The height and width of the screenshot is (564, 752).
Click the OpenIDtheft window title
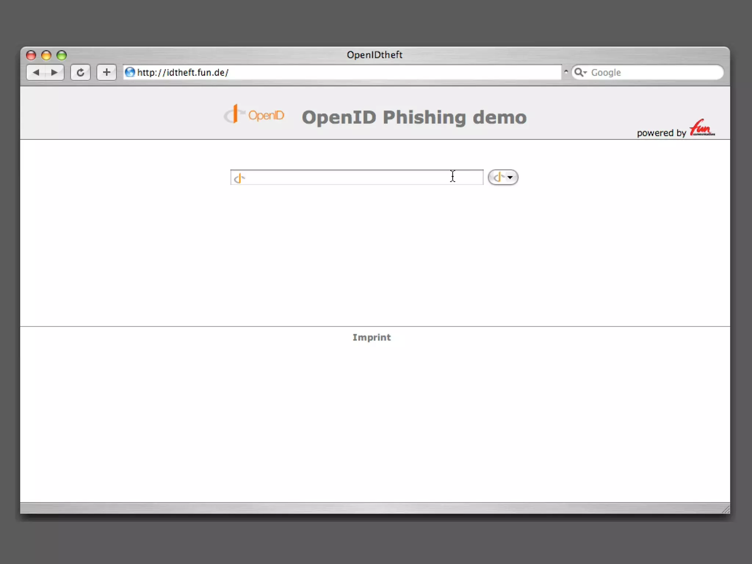375,55
